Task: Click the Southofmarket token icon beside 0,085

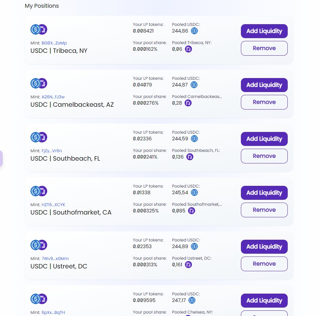Action: coord(191,211)
